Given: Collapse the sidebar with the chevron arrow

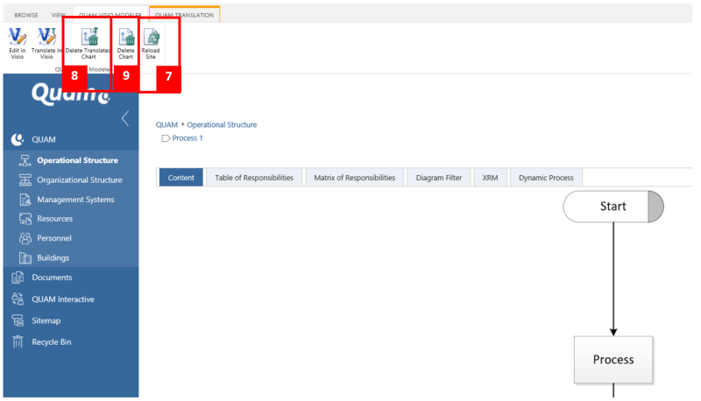Looking at the screenshot, I should click(124, 118).
